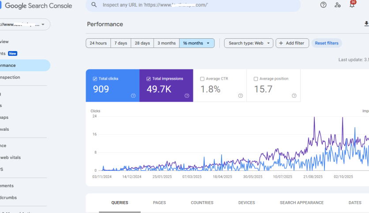Click the Performance page heading
The width and height of the screenshot is (369, 213).
coord(105,24)
